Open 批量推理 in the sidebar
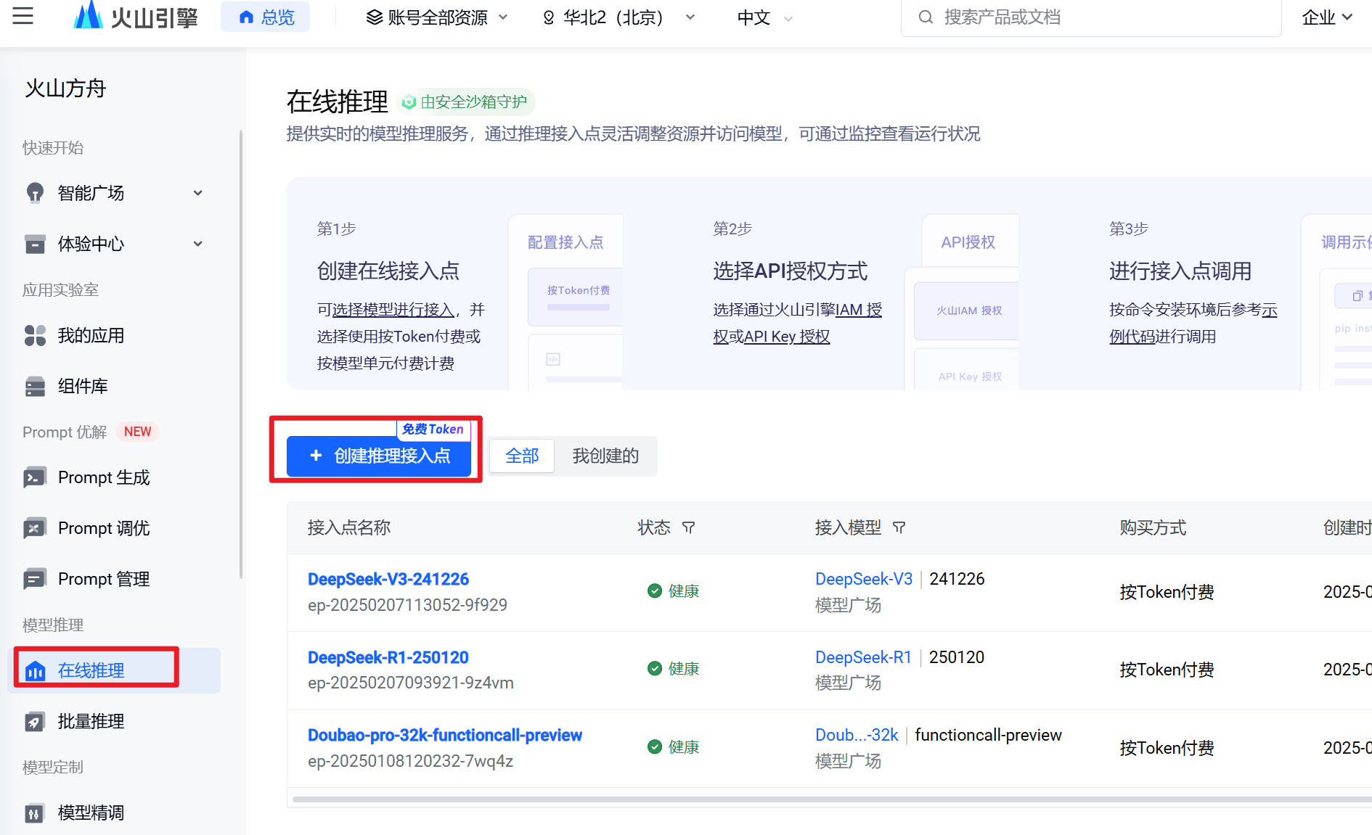Screen dimensions: 1372x835 tap(91, 721)
